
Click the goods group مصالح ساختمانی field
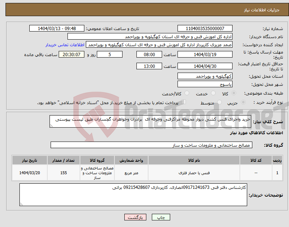pos(151,145)
